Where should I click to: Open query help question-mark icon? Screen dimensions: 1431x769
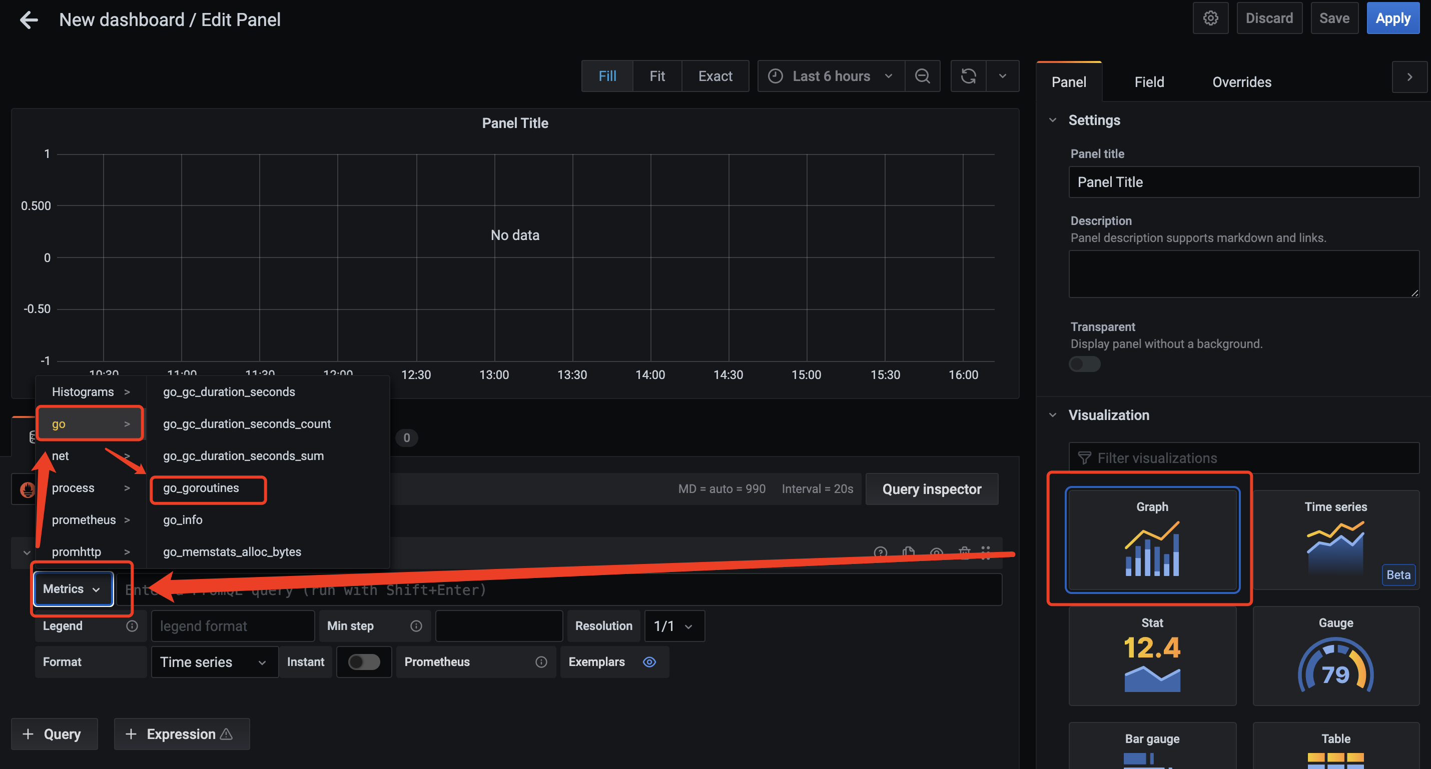point(880,552)
